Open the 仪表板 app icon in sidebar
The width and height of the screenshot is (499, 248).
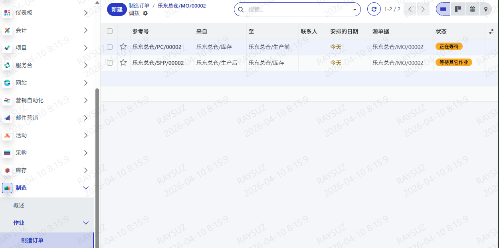[7, 13]
